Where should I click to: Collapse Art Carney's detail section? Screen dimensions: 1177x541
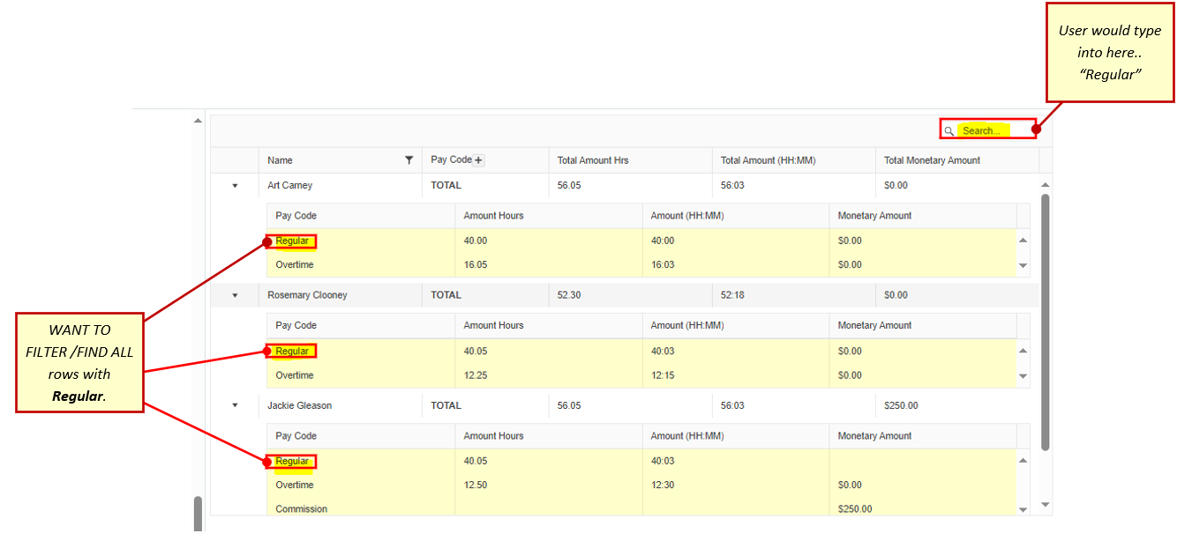coord(234,185)
